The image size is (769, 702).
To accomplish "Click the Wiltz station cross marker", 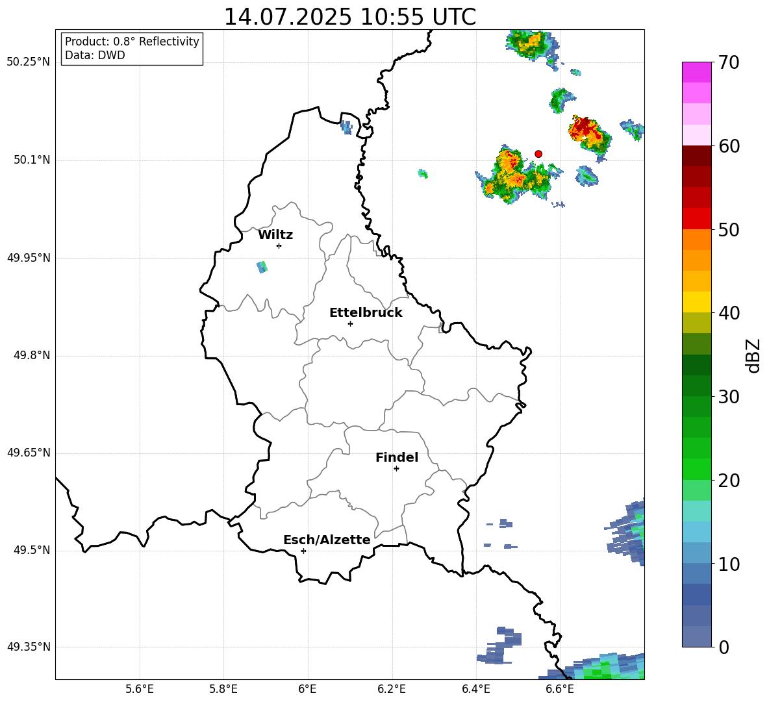I will pos(279,245).
